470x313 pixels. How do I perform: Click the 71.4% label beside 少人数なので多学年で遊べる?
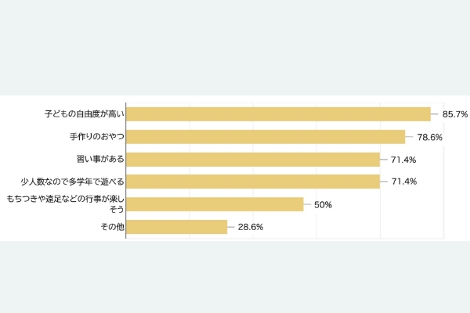tap(404, 182)
